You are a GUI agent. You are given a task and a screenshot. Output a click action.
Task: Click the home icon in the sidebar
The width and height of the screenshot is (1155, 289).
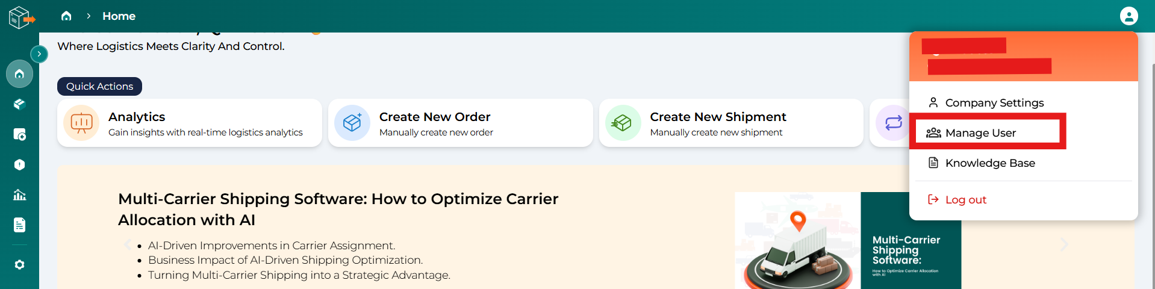(19, 74)
